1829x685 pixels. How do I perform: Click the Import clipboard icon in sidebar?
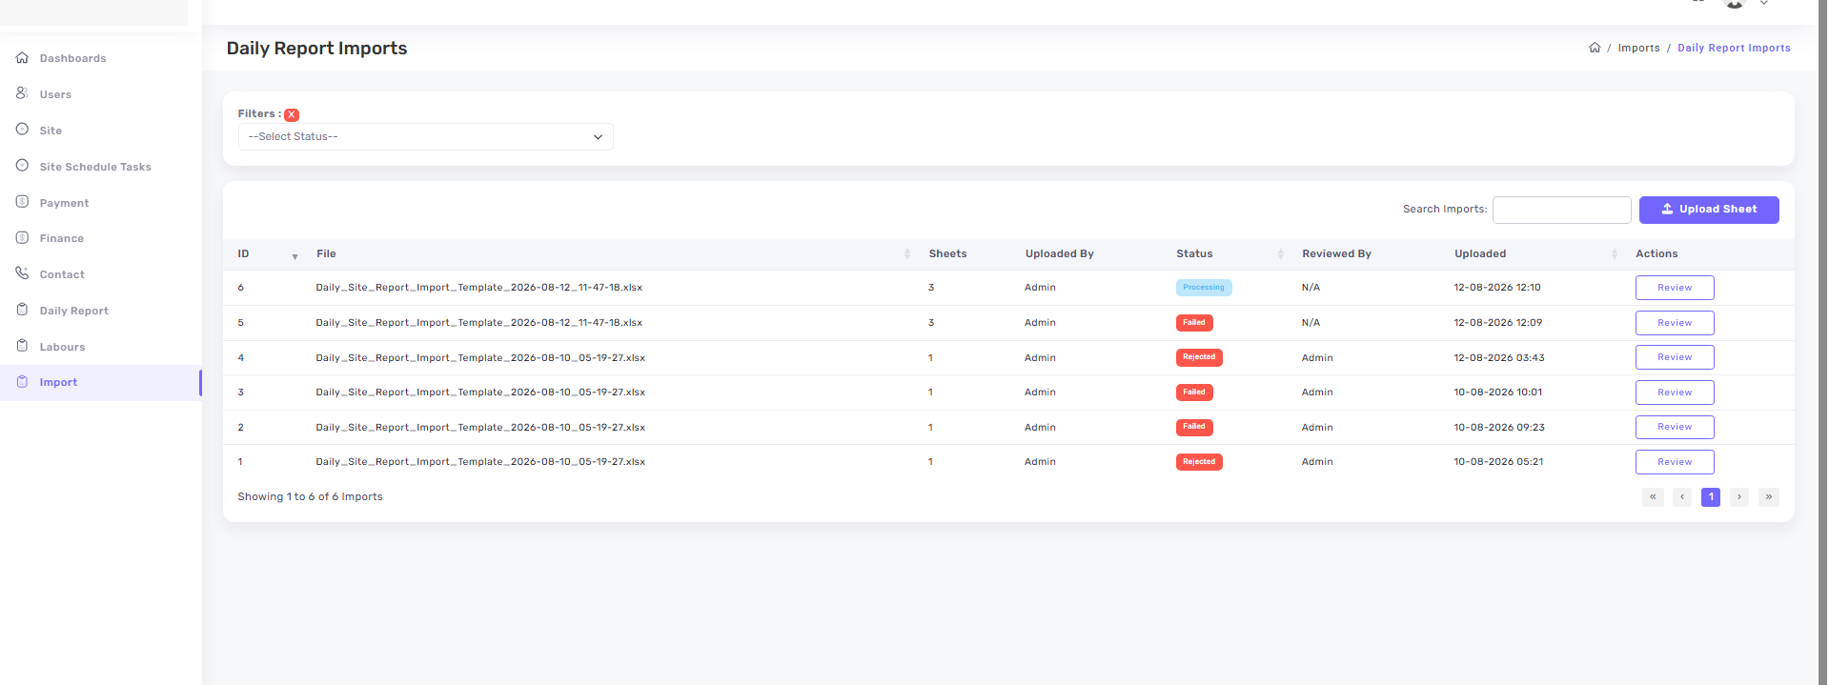[x=22, y=382]
